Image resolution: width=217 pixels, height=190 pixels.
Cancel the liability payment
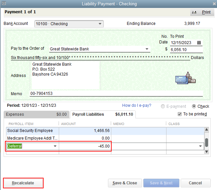(x=196, y=183)
